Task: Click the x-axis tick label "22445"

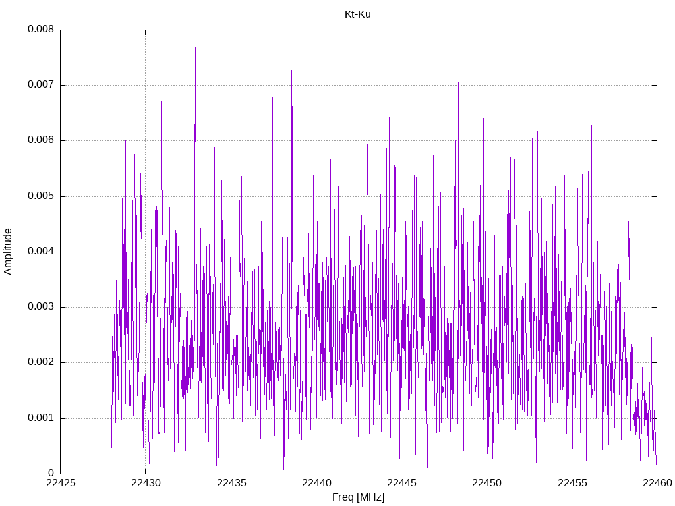Action: pyautogui.click(x=401, y=483)
